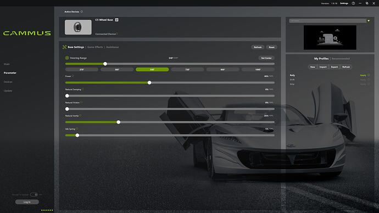Click the Natural Inertia slider handle
The height and width of the screenshot is (213, 379).
pyautogui.click(x=119, y=122)
